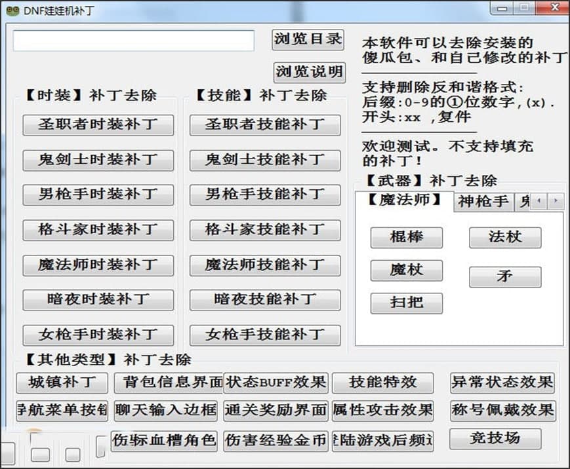Select 状态BUFF效果 patch removal
This screenshot has height=469, width=570.
click(x=276, y=383)
